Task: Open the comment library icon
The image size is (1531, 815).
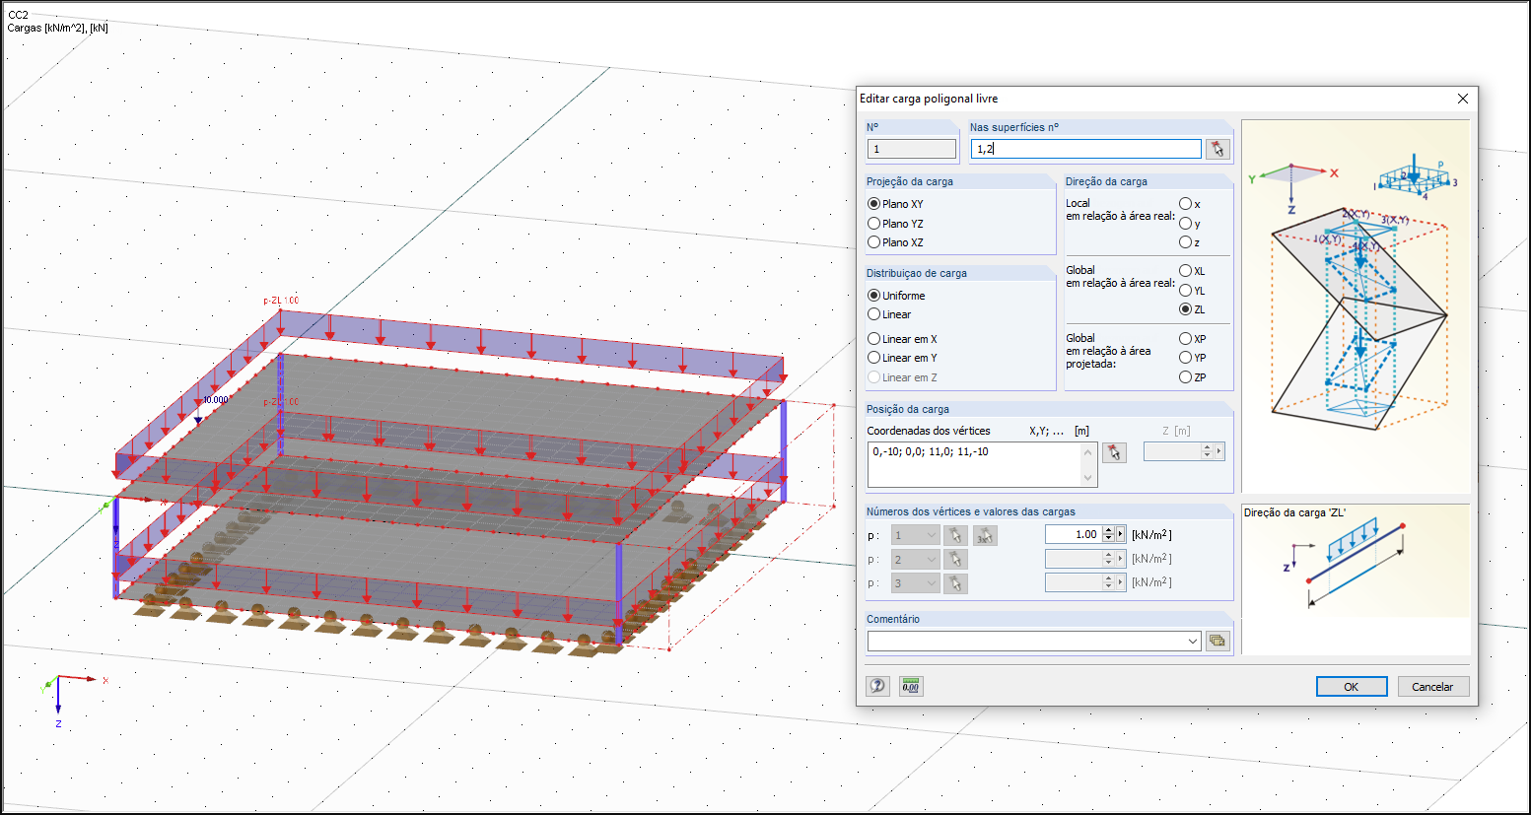Action: click(x=1218, y=642)
